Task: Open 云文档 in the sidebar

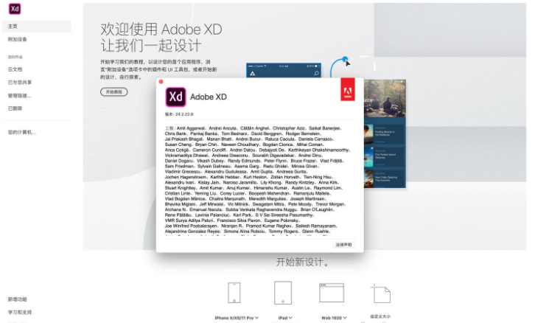Action: pos(15,69)
